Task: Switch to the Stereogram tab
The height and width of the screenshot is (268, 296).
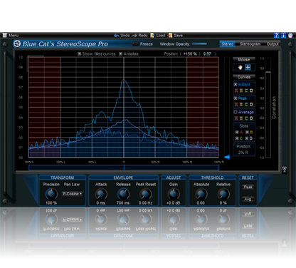Action: (250, 44)
